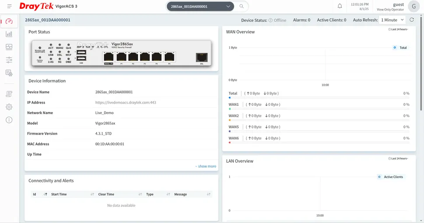The image size is (424, 223).
Task: Click the search magnifier icon in header
Action: [241, 7]
